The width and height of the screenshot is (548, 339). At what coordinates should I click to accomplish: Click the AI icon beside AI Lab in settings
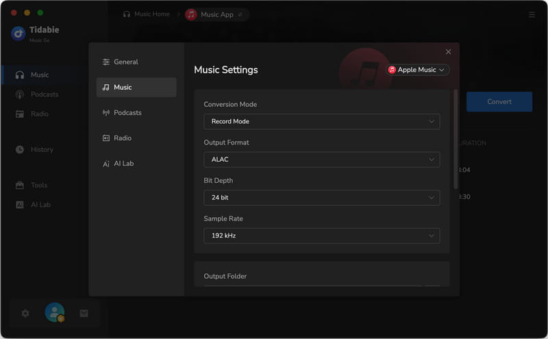tap(106, 164)
